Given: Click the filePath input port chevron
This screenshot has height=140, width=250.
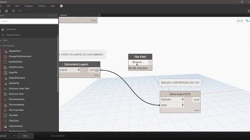Looking at the screenshot, I should pos(182,100).
